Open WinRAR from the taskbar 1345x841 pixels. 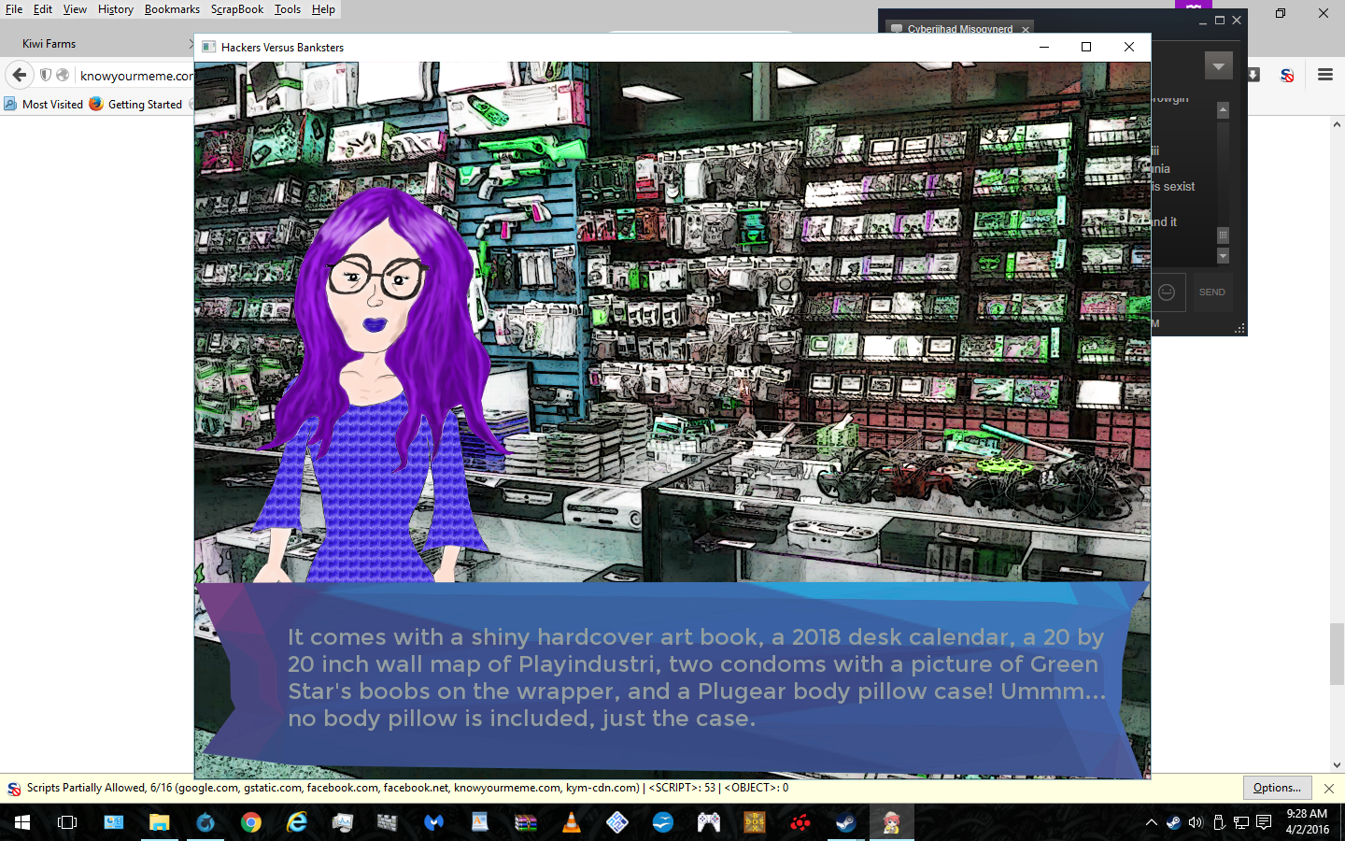point(525,822)
